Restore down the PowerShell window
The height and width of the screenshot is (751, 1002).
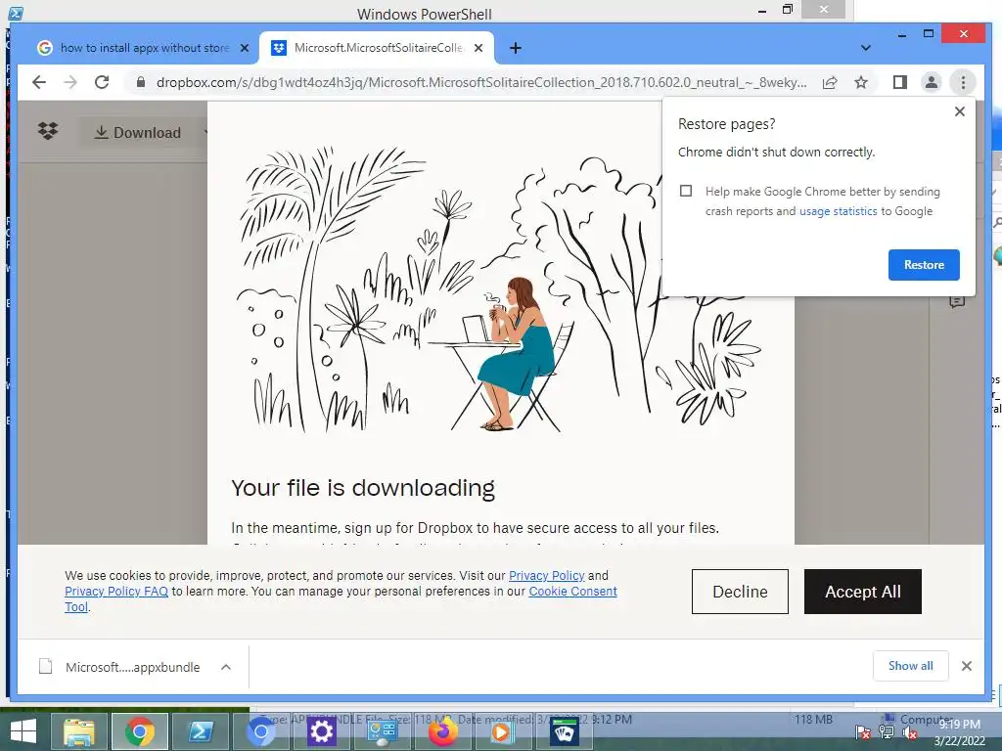pyautogui.click(x=788, y=10)
